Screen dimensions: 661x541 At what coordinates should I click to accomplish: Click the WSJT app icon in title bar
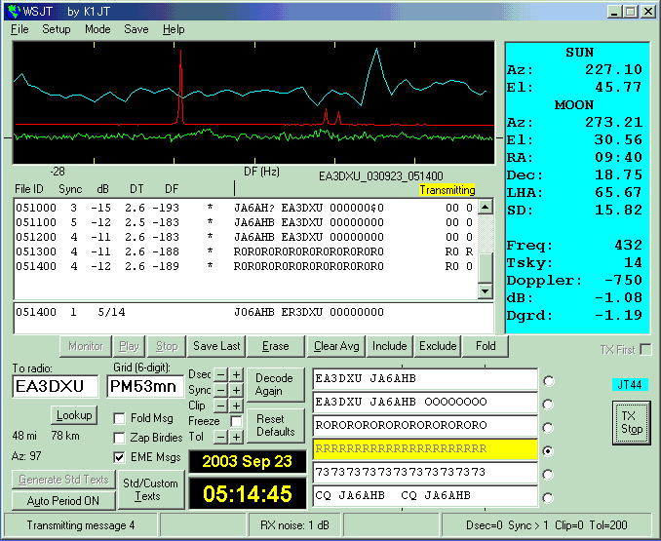point(14,11)
